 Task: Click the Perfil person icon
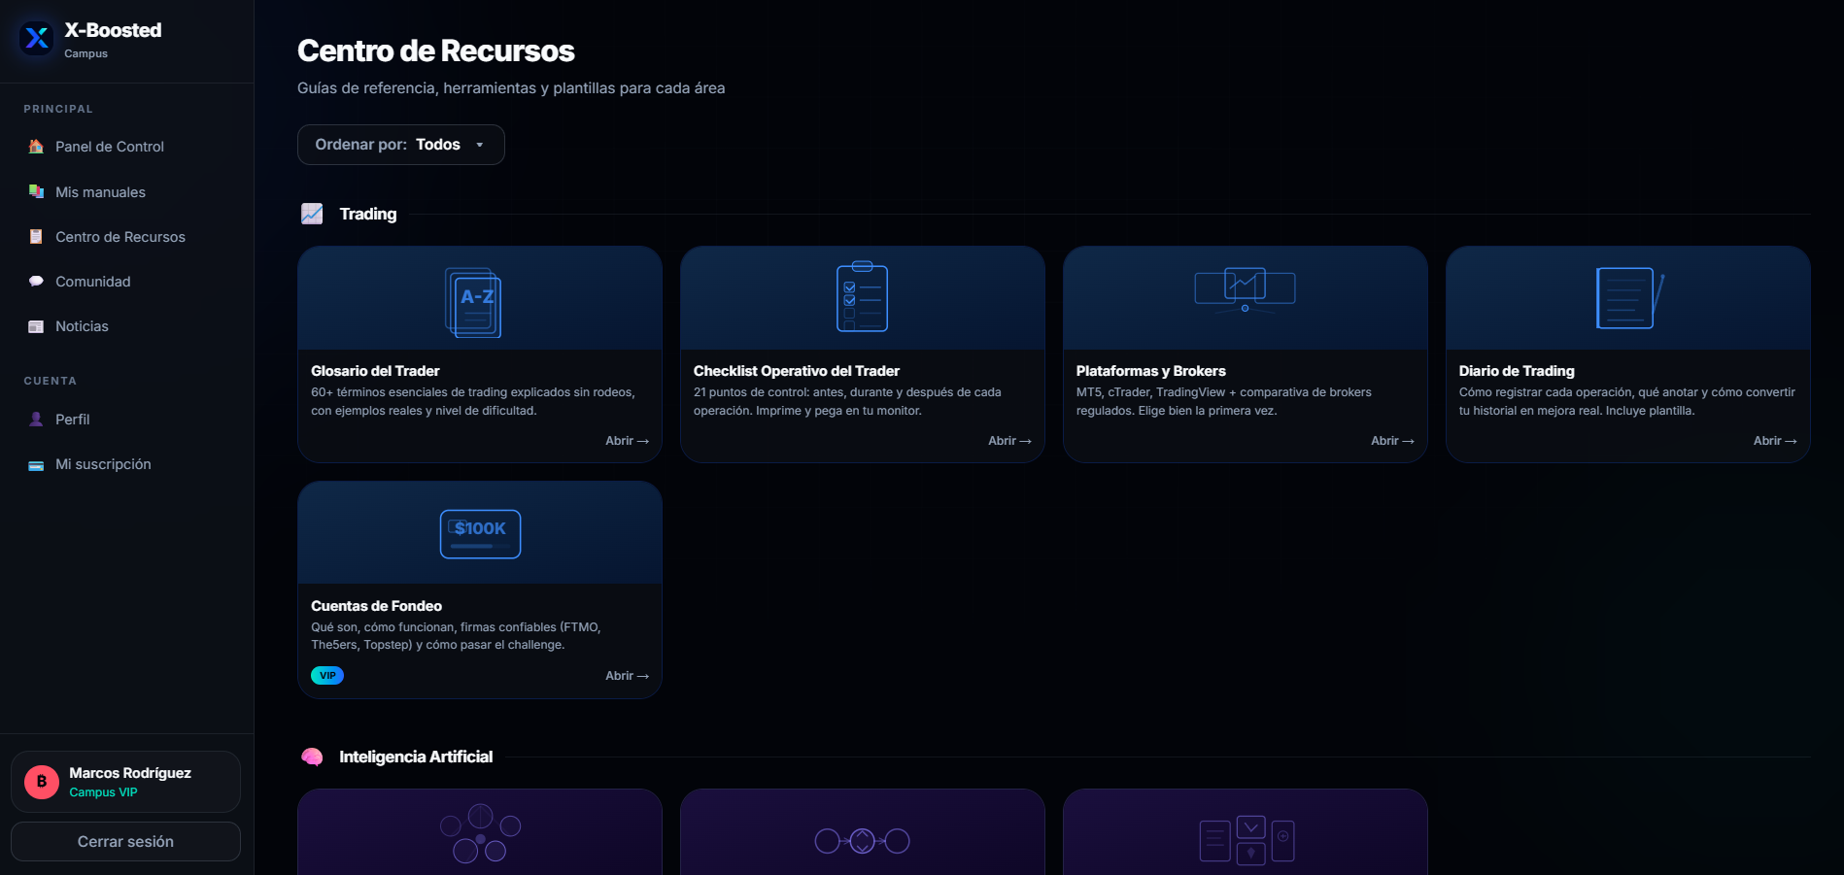pos(36,420)
